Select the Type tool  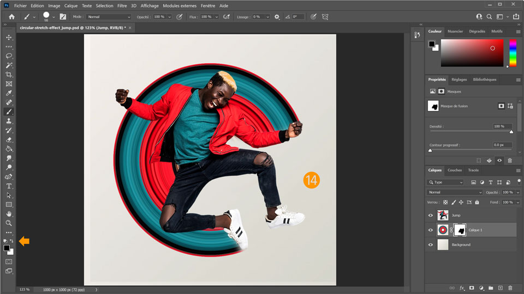tap(9, 186)
